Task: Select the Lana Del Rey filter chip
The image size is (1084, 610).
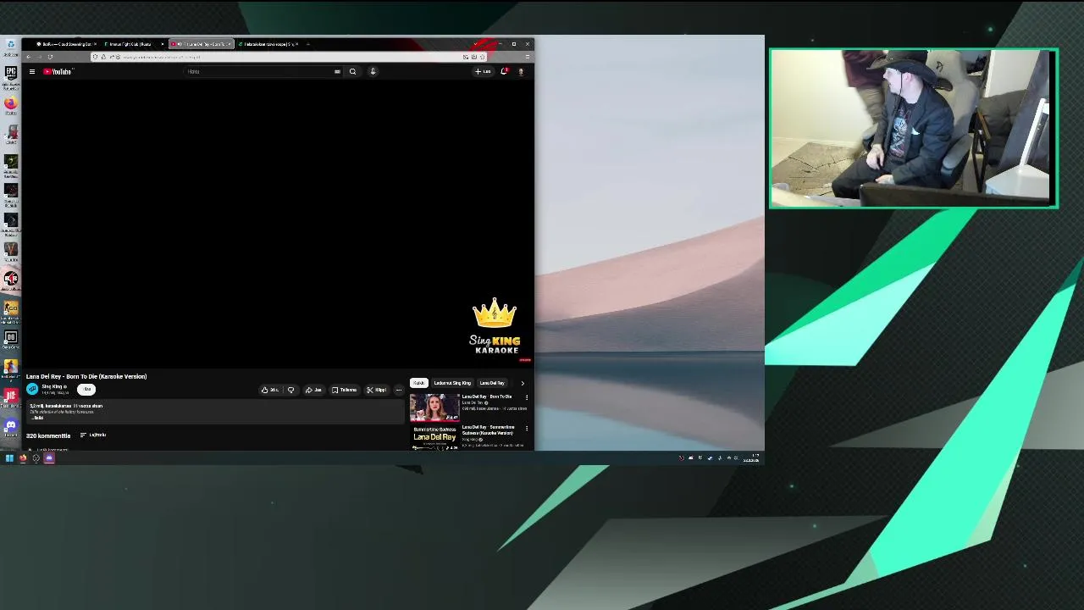Action: click(492, 383)
